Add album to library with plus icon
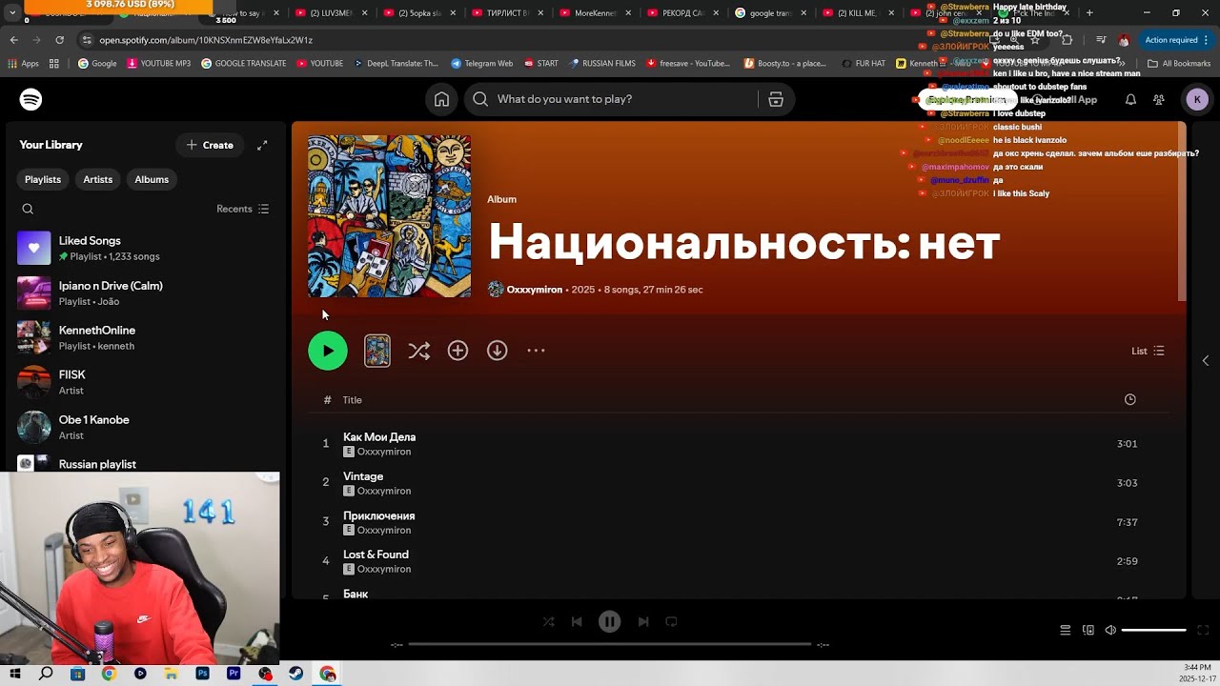Screen dimensions: 1220x686 coord(457,351)
